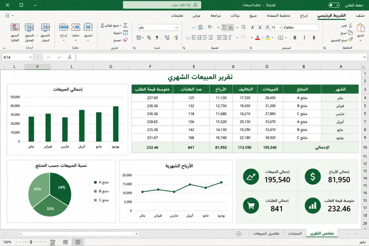
Task: Click the orientation text angle icon
Action: 210,28
